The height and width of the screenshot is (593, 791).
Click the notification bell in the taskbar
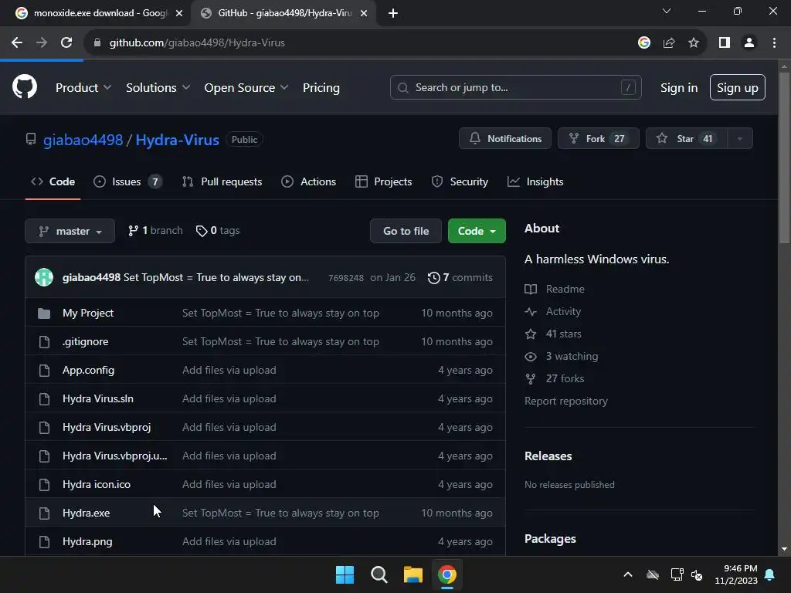pyautogui.click(x=770, y=574)
